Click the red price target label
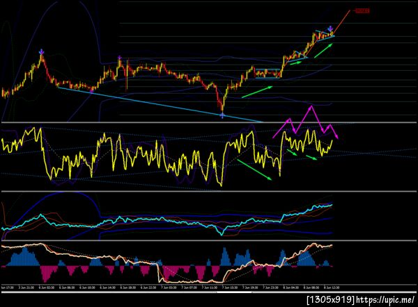This screenshot has height=307, width=418. pos(362,11)
